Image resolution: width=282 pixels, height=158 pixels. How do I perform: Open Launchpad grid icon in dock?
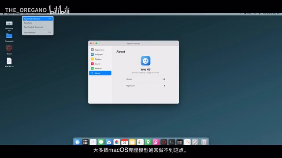coord(85,142)
